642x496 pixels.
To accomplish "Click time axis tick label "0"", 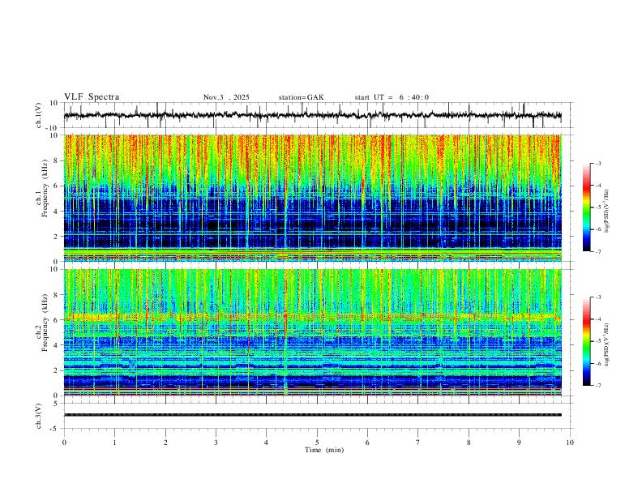I will click(64, 443).
